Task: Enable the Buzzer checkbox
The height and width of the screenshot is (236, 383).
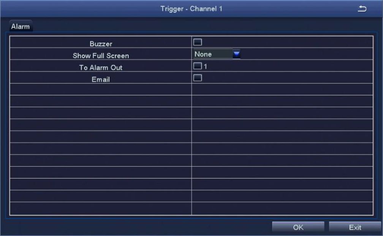Action: [x=197, y=42]
